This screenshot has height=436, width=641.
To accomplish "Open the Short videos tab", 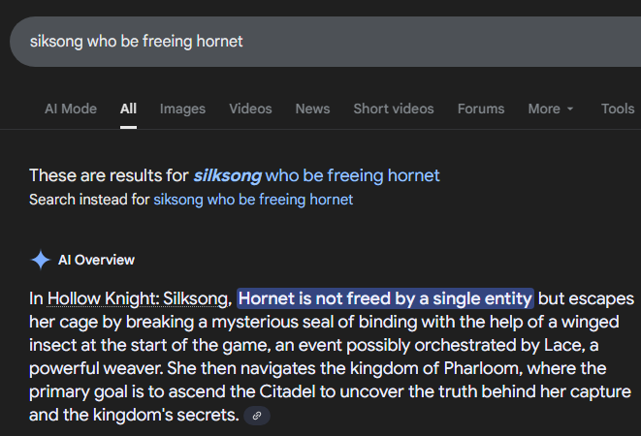I will (x=393, y=109).
